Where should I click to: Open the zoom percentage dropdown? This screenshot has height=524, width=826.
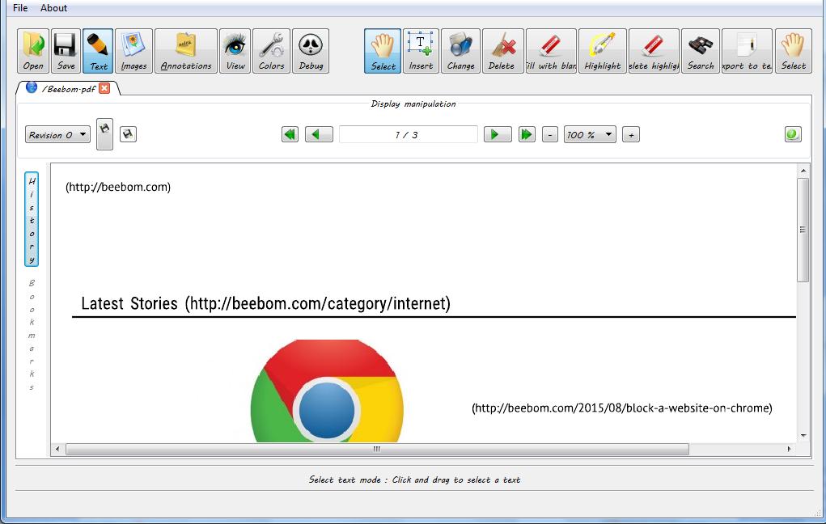[x=589, y=134]
